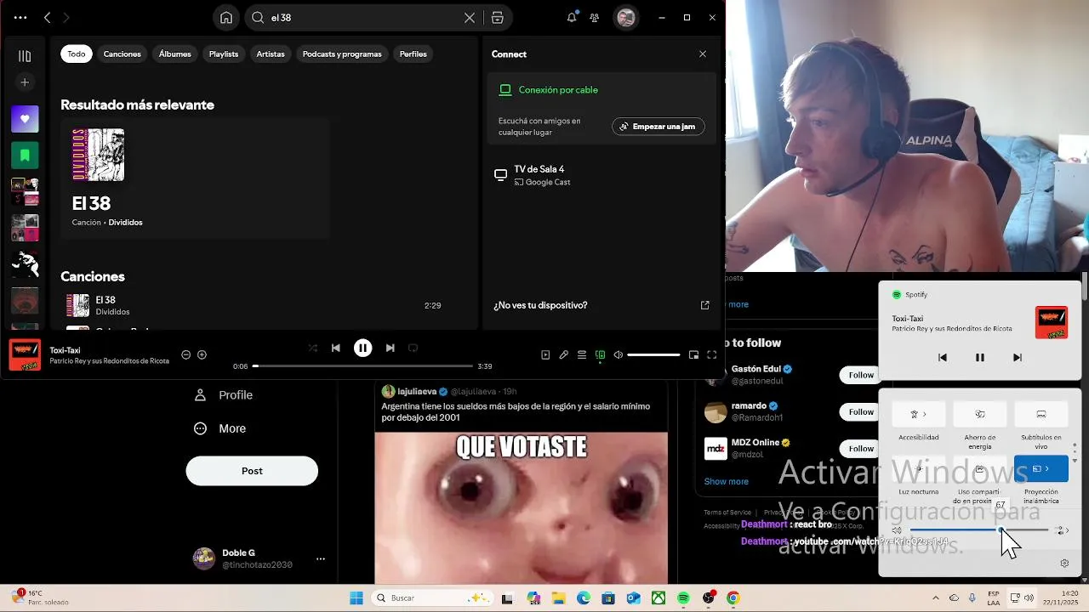Click Profile in X sidebar

(x=224, y=395)
